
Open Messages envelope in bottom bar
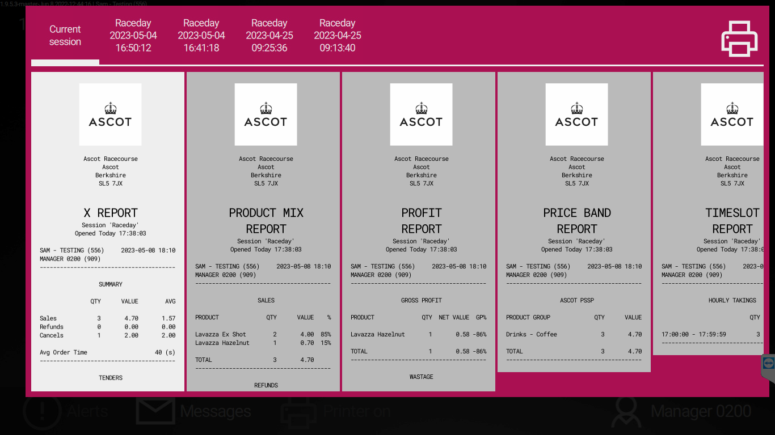click(x=155, y=412)
